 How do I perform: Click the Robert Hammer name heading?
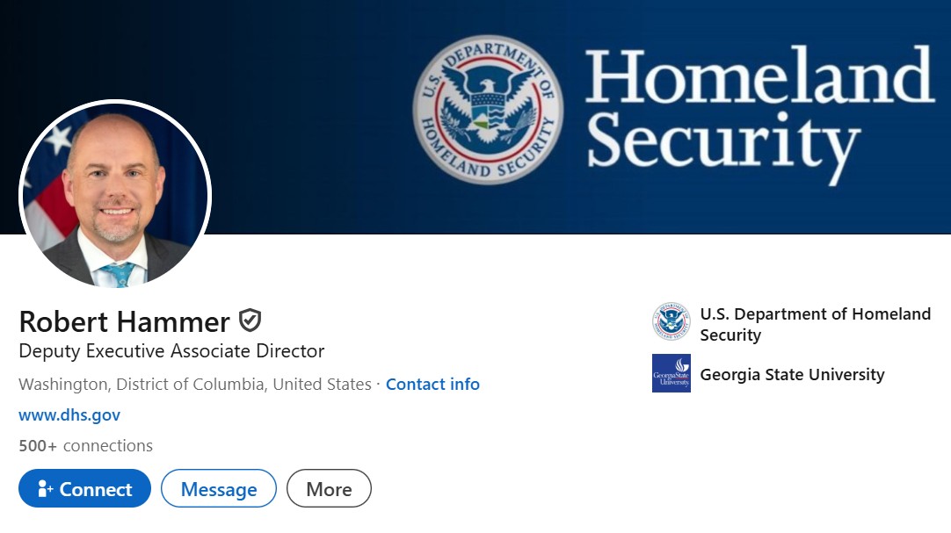tap(124, 321)
